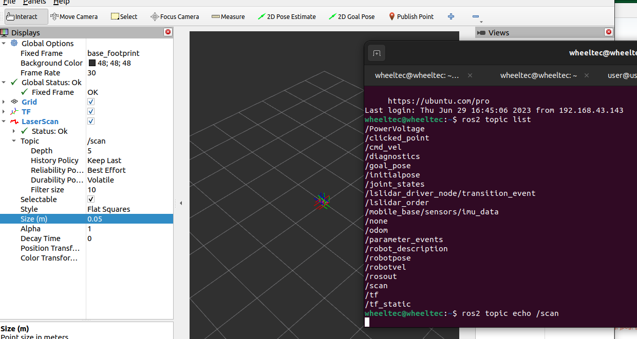Toggle the LaserScan display checkbox
The height and width of the screenshot is (339, 637).
click(91, 121)
